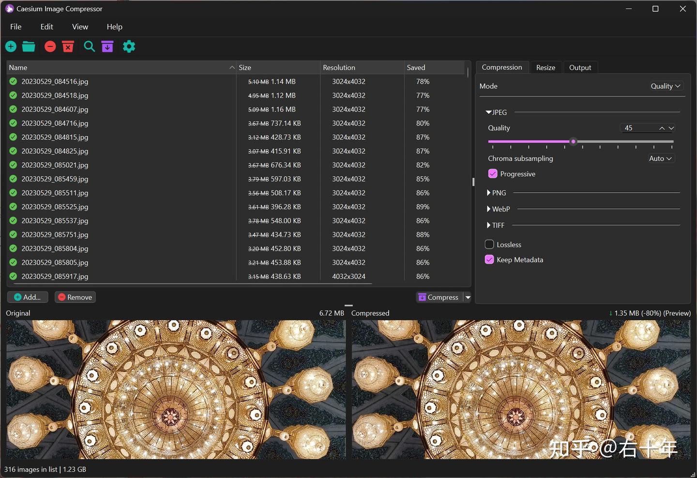Disable the Progressive option
Image resolution: width=697 pixels, height=478 pixels.
(x=492, y=173)
